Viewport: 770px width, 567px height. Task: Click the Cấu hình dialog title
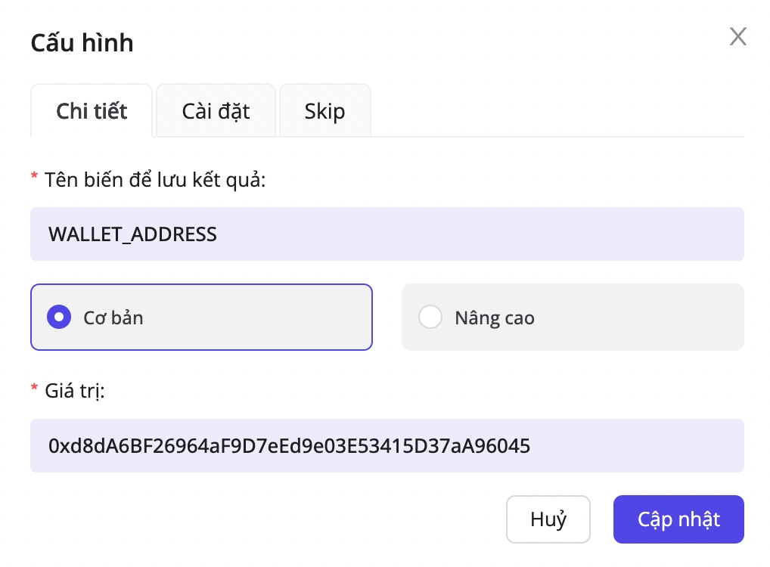click(x=82, y=42)
